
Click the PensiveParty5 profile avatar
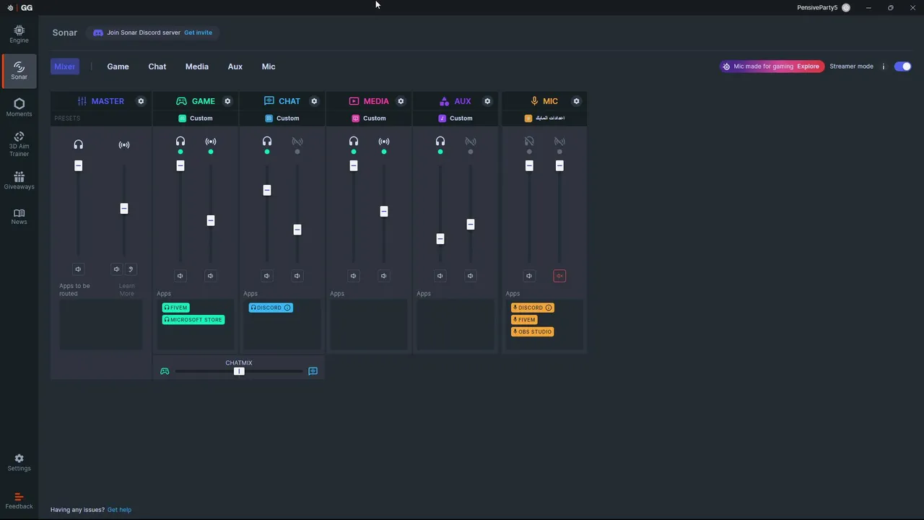tap(846, 7)
